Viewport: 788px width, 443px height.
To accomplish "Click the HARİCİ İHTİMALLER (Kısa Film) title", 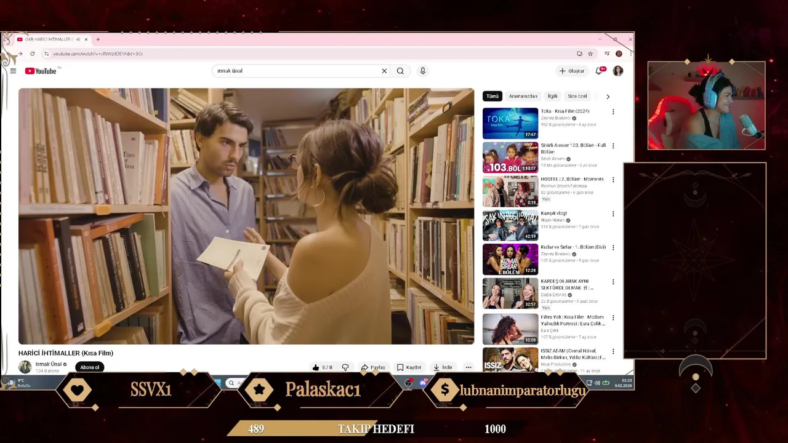I will 66,353.
